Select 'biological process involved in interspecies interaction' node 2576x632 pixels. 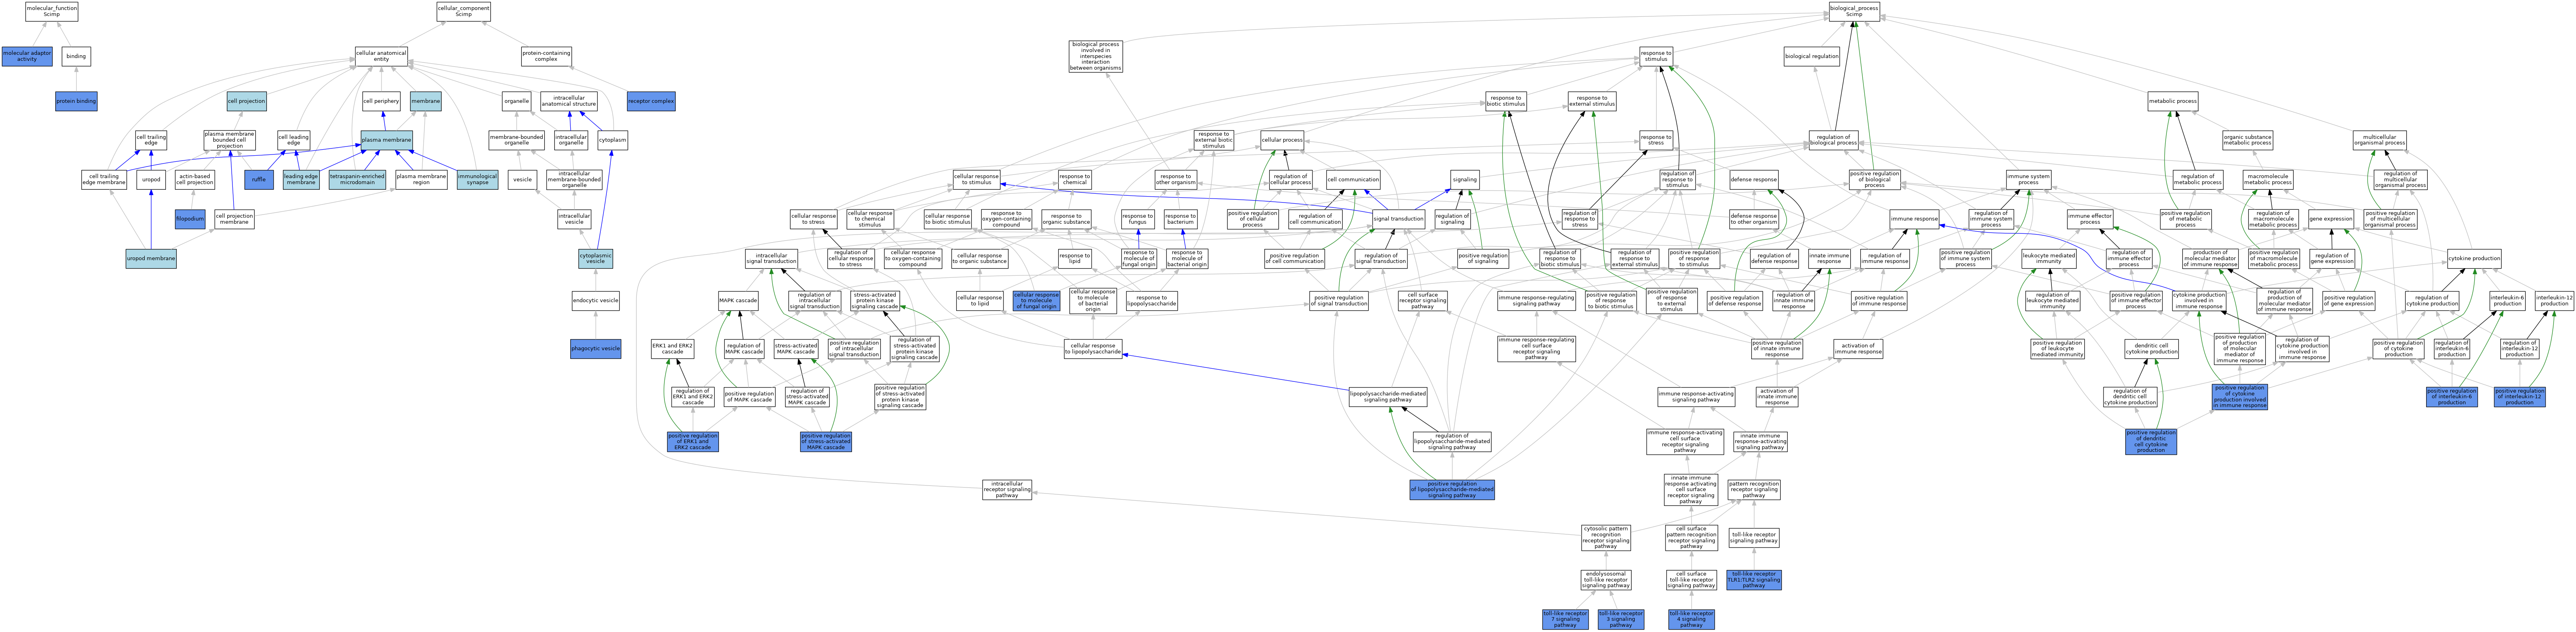tap(1095, 56)
